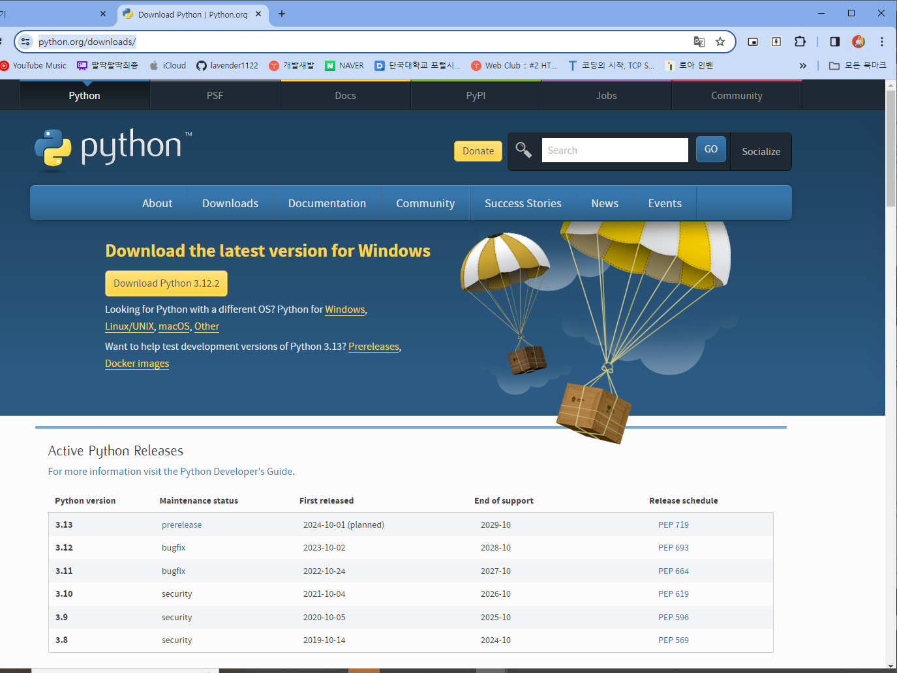The height and width of the screenshot is (673, 897).
Task: Focus the Search input field
Action: pos(615,150)
